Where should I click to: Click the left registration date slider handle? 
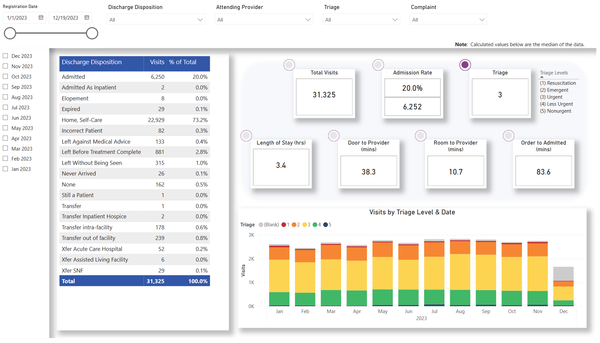point(10,33)
